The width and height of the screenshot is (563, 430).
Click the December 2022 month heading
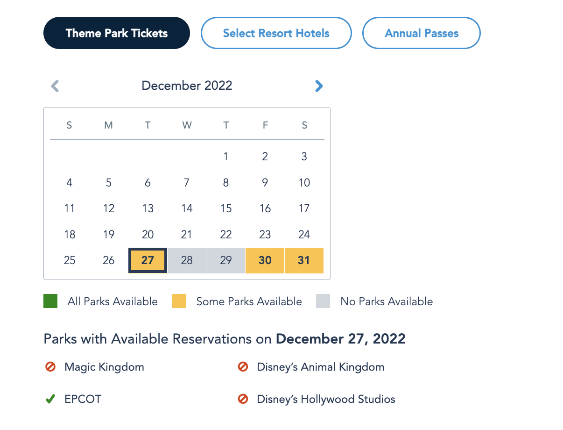point(187,86)
